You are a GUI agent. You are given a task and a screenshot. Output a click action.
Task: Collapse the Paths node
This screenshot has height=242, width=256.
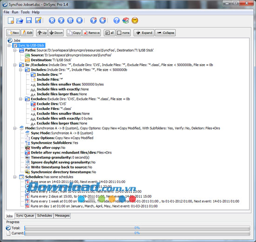coord(15,50)
